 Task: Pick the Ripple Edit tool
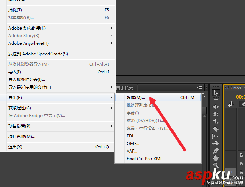(x=216, y=107)
